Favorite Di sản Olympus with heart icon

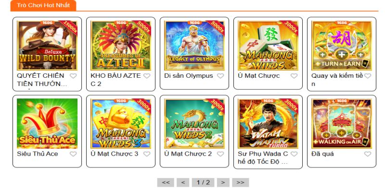click(220, 76)
